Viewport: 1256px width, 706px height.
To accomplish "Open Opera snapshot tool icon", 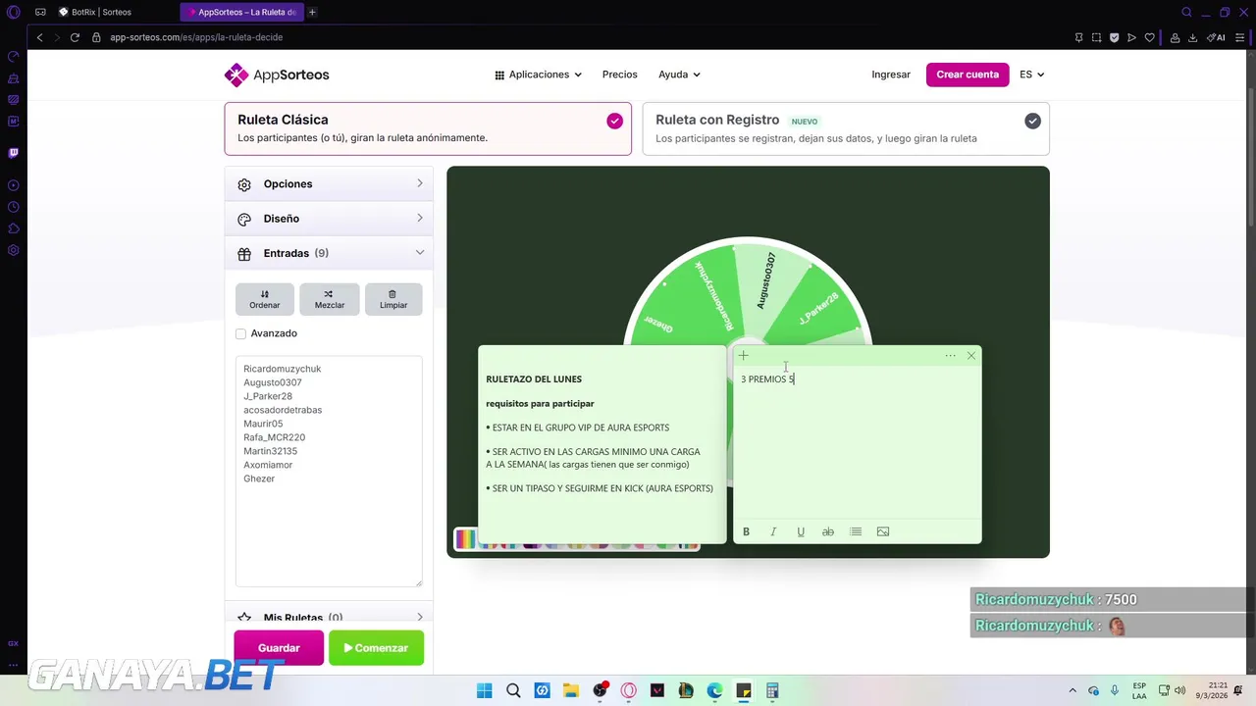I will (1097, 37).
